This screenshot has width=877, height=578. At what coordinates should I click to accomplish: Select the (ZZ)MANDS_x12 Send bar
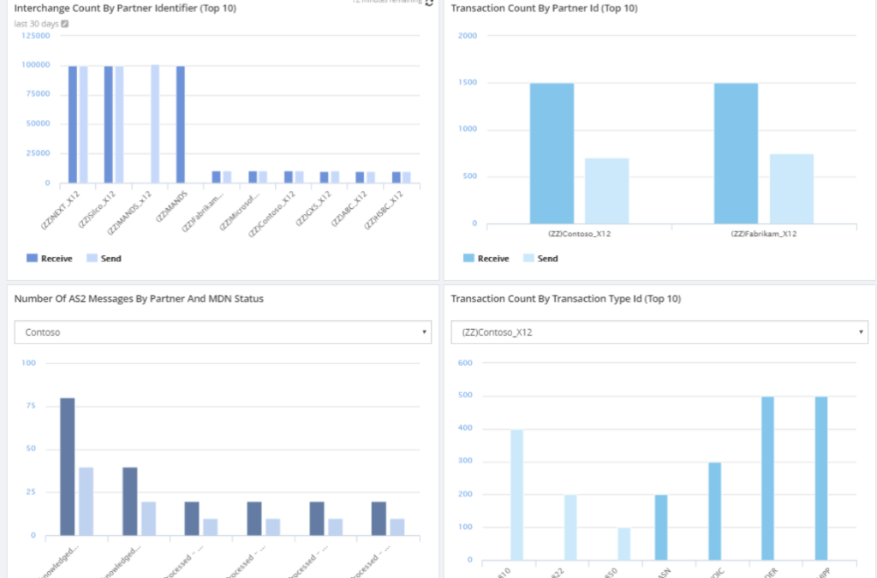click(x=155, y=124)
